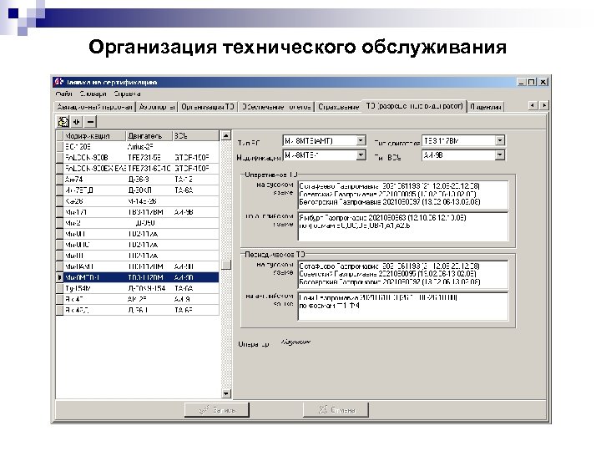Image resolution: width=601 pixels, height=451 pixels.
Task: Click the Двигатель column header
Action: tap(149, 136)
